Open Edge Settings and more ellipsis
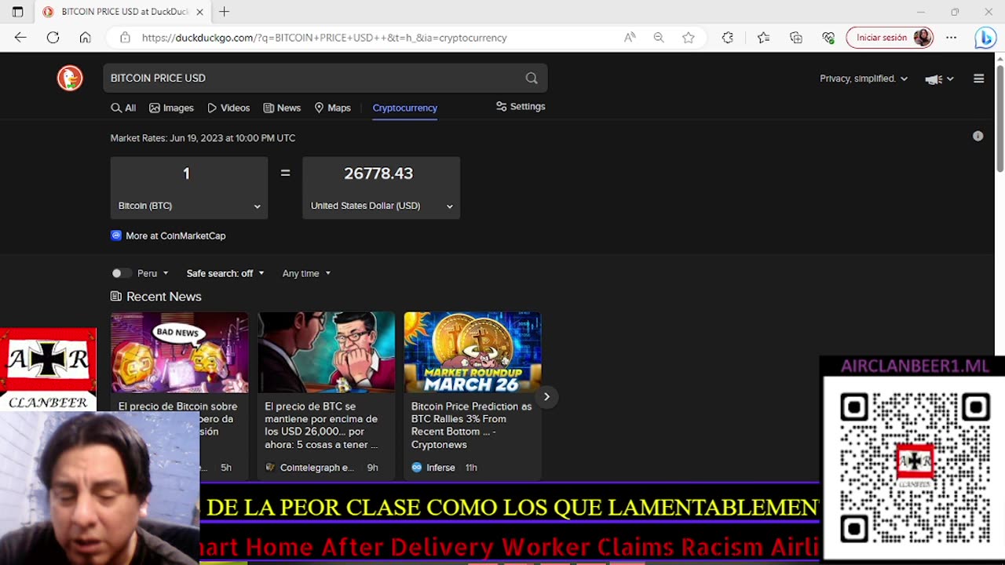This screenshot has height=565, width=1005. tap(952, 38)
